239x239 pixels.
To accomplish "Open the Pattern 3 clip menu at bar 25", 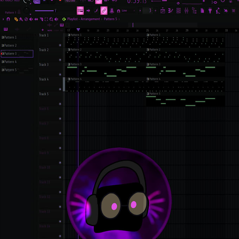I will pyautogui.click(x=148, y=64).
